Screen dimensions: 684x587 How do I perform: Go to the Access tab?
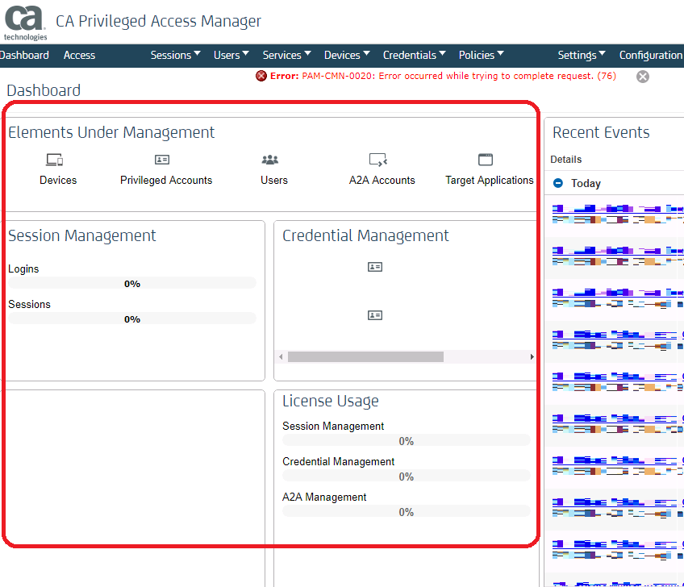[79, 55]
